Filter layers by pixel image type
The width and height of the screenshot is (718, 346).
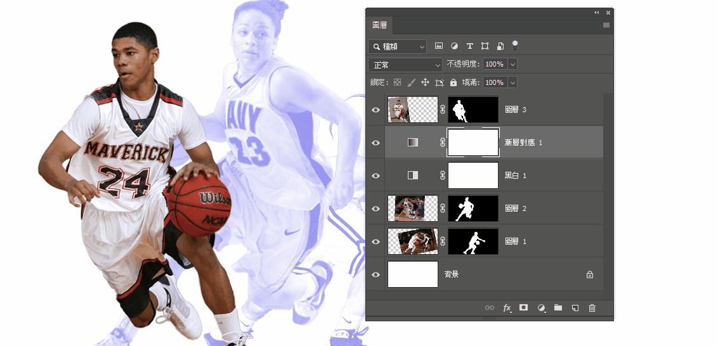[x=439, y=46]
